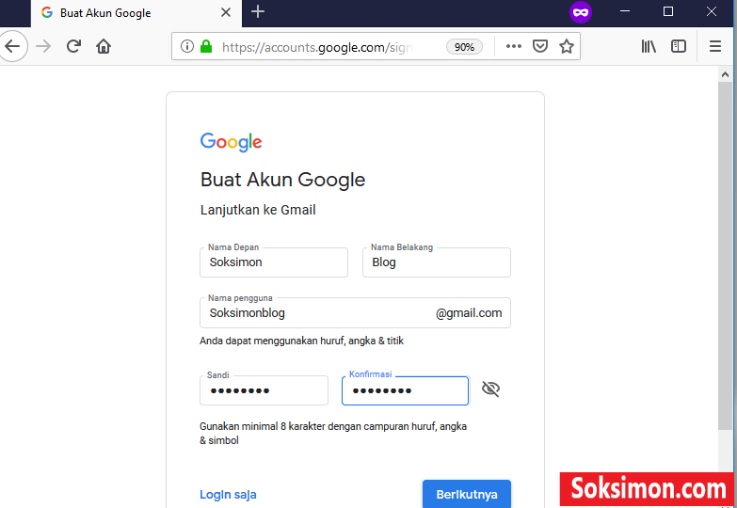Bookmark this page with the star icon
This screenshot has height=508, width=737.
[x=567, y=46]
